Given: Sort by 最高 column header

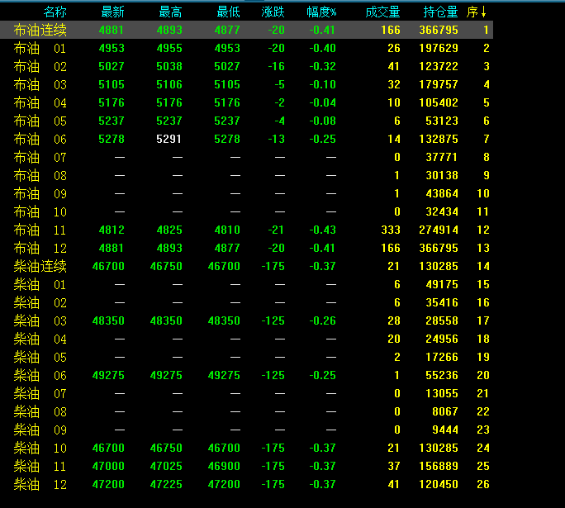Looking at the screenshot, I should (170, 12).
